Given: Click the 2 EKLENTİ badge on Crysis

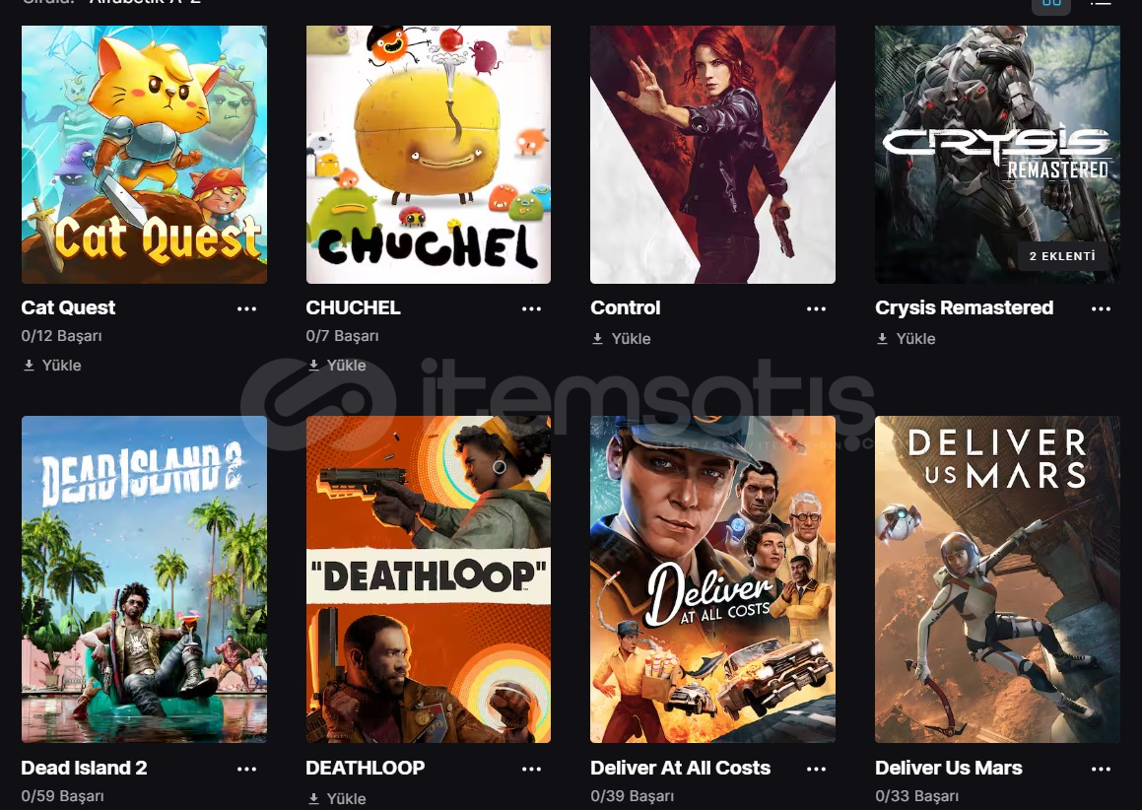Looking at the screenshot, I should pos(1062,256).
